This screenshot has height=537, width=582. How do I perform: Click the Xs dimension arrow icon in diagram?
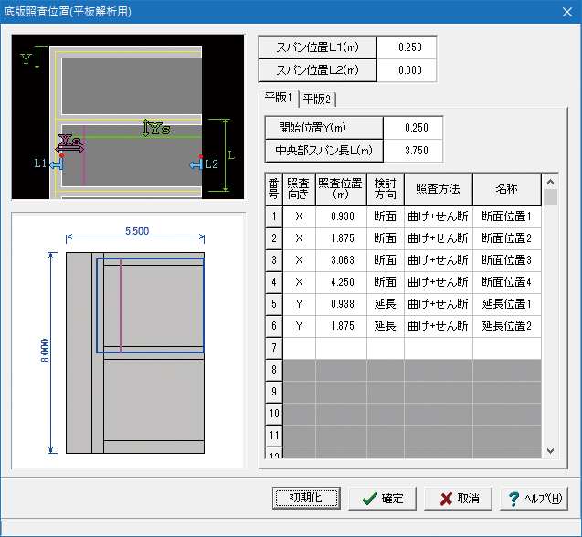pyautogui.click(x=69, y=143)
